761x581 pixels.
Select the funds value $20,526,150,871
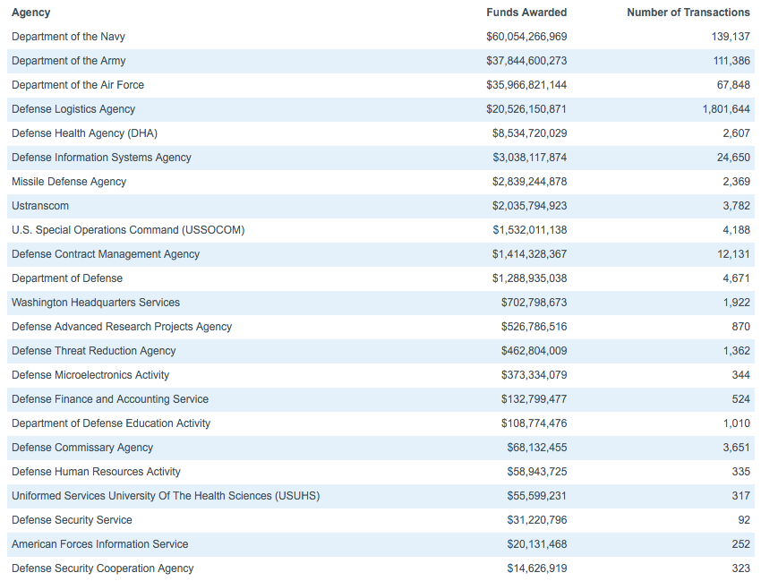click(x=526, y=109)
